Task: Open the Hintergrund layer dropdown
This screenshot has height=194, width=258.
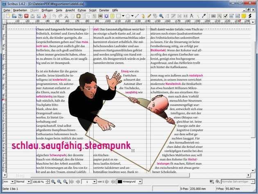Action: click(140, 182)
